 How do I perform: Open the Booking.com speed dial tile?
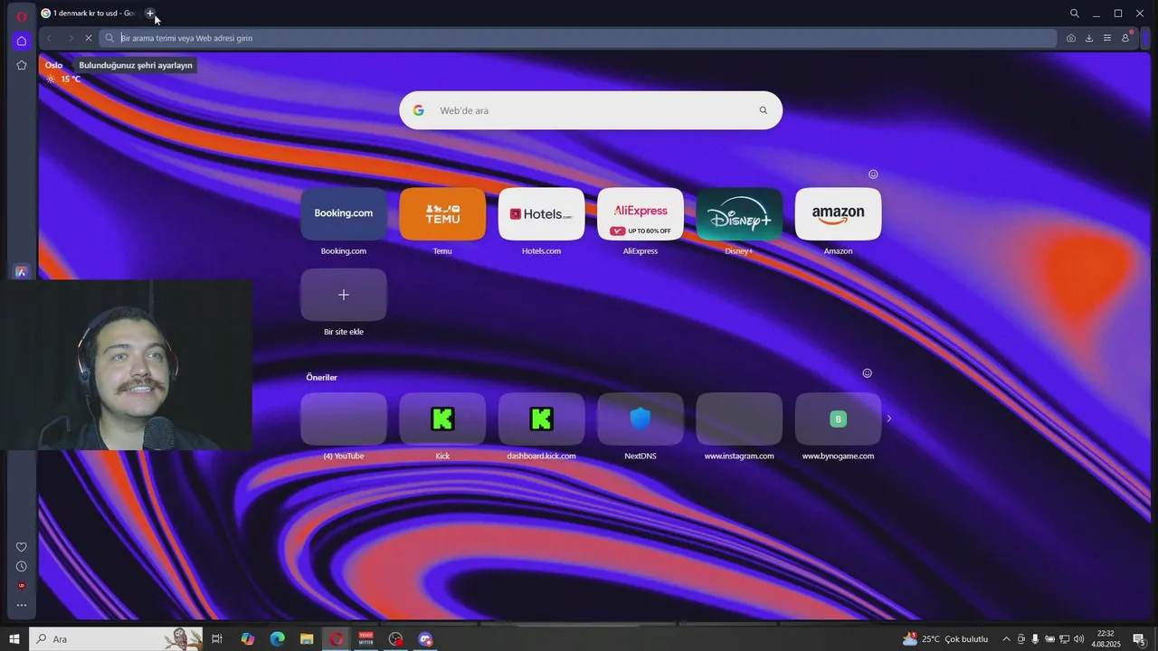[x=344, y=214]
